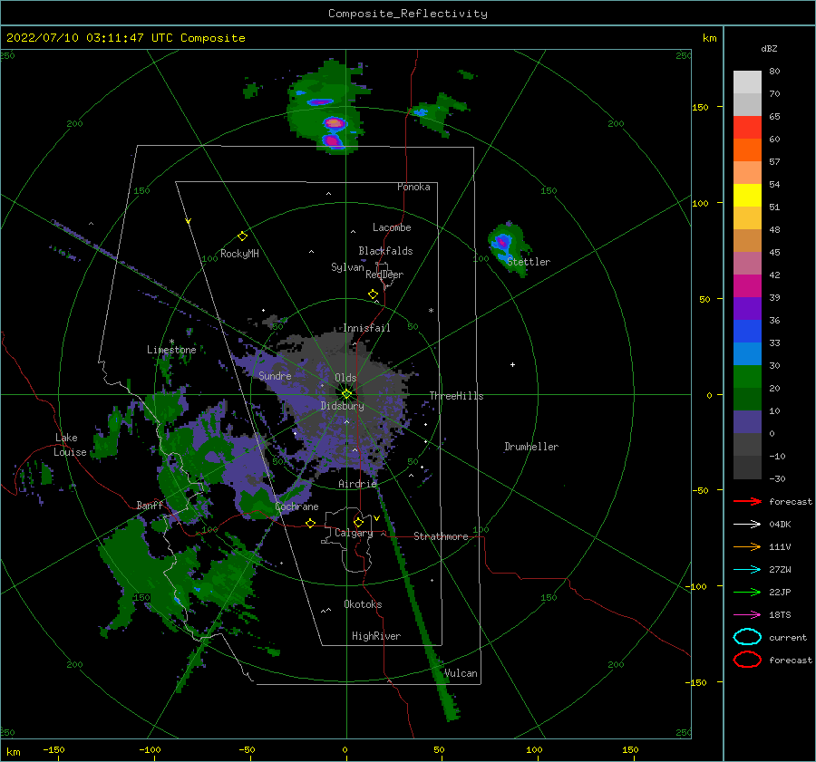This screenshot has height=762, width=816.
Task: Click the white plus marker north of Drumheller
Action: (512, 364)
